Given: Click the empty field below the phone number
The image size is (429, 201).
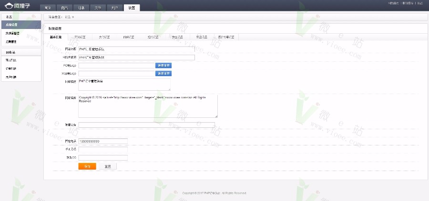Looking at the screenshot, I should click(103, 150).
